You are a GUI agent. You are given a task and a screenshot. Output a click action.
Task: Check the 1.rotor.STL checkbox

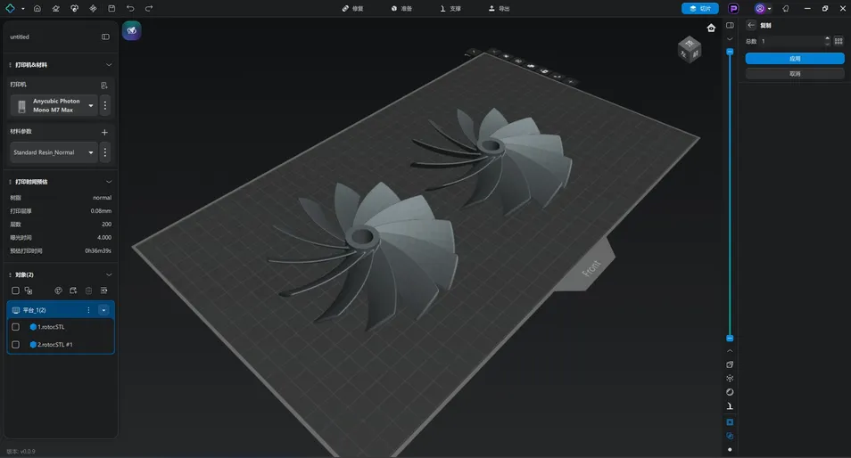coord(15,327)
